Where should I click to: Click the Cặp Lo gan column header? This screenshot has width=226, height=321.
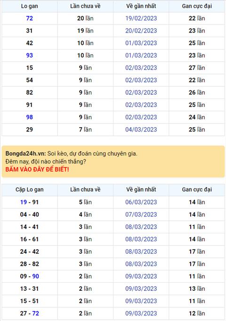pyautogui.click(x=30, y=189)
